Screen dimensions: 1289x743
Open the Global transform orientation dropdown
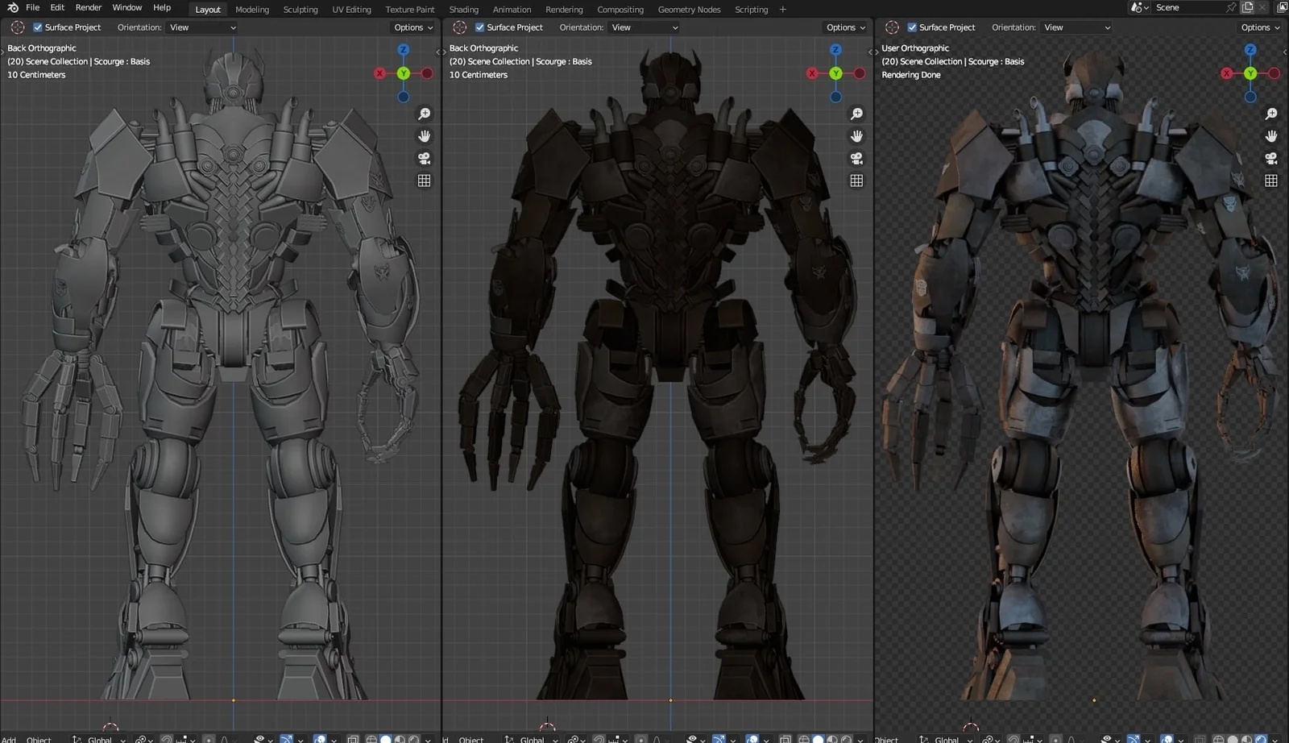101,738
